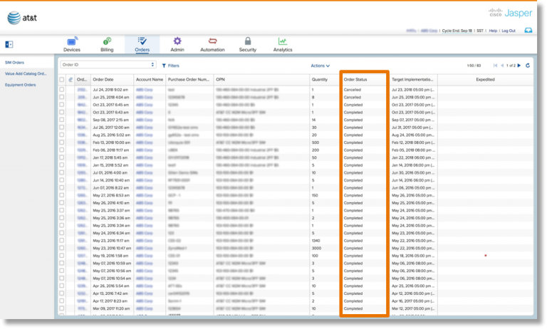547x329 pixels.
Task: Open Value Add Catalog Orders
Action: 26,73
